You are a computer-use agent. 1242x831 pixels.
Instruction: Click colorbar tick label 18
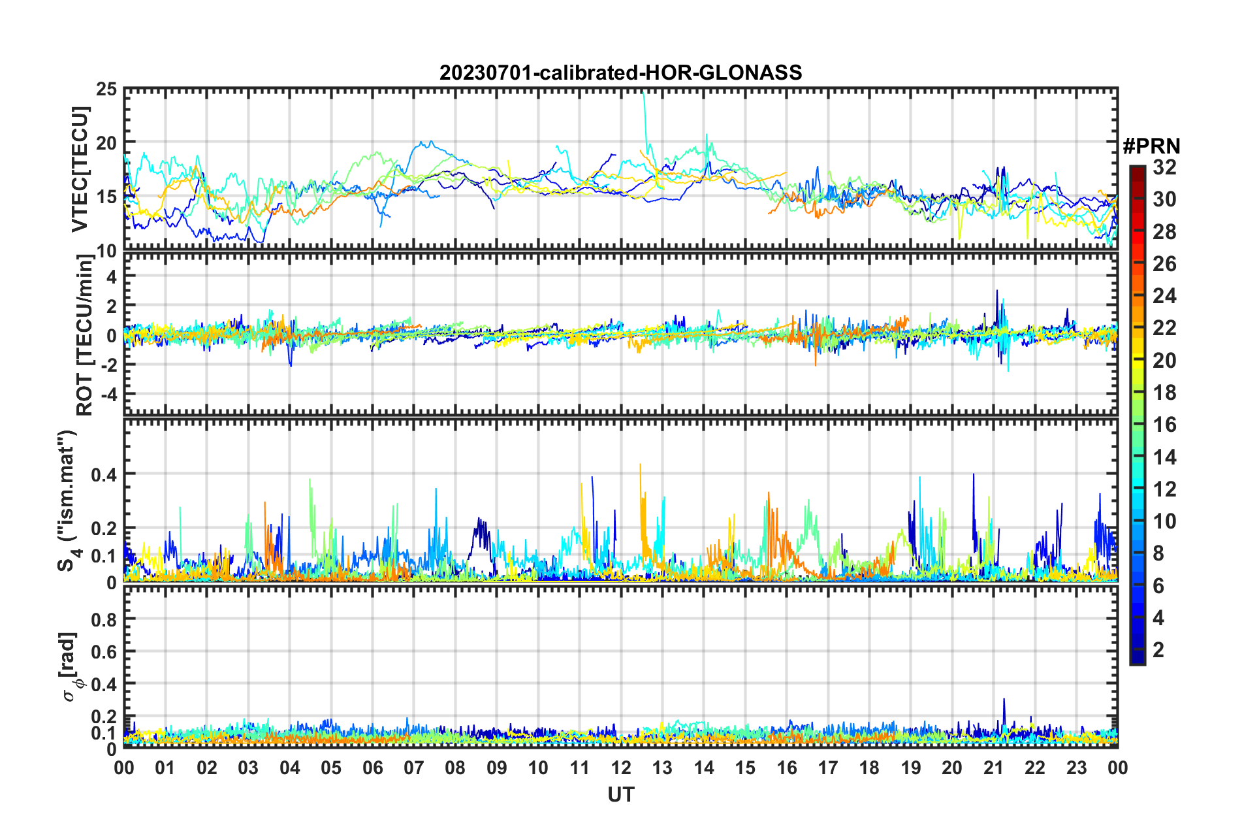[1164, 393]
